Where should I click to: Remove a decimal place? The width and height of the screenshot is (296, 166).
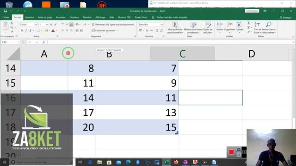click(161, 30)
